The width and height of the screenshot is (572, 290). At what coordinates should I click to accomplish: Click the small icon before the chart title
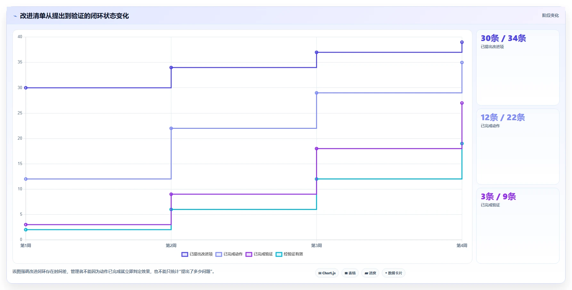click(x=15, y=16)
